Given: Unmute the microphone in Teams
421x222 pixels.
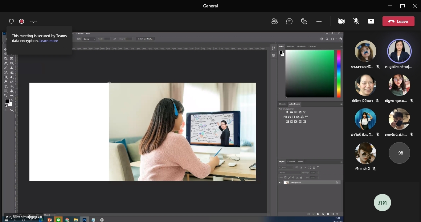Looking at the screenshot, I should [x=356, y=21].
